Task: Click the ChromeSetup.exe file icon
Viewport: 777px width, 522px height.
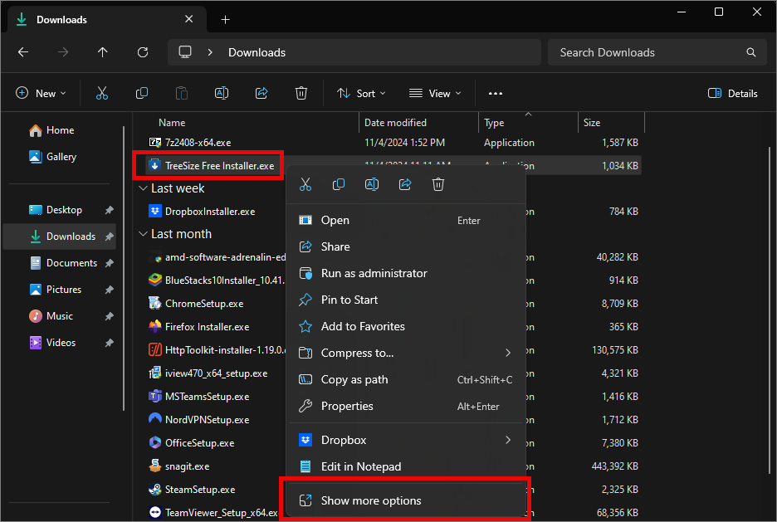Action: 155,303
